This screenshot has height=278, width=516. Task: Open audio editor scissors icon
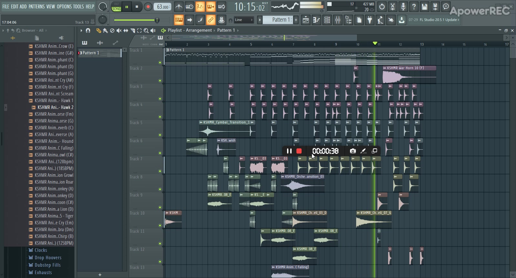point(393,6)
